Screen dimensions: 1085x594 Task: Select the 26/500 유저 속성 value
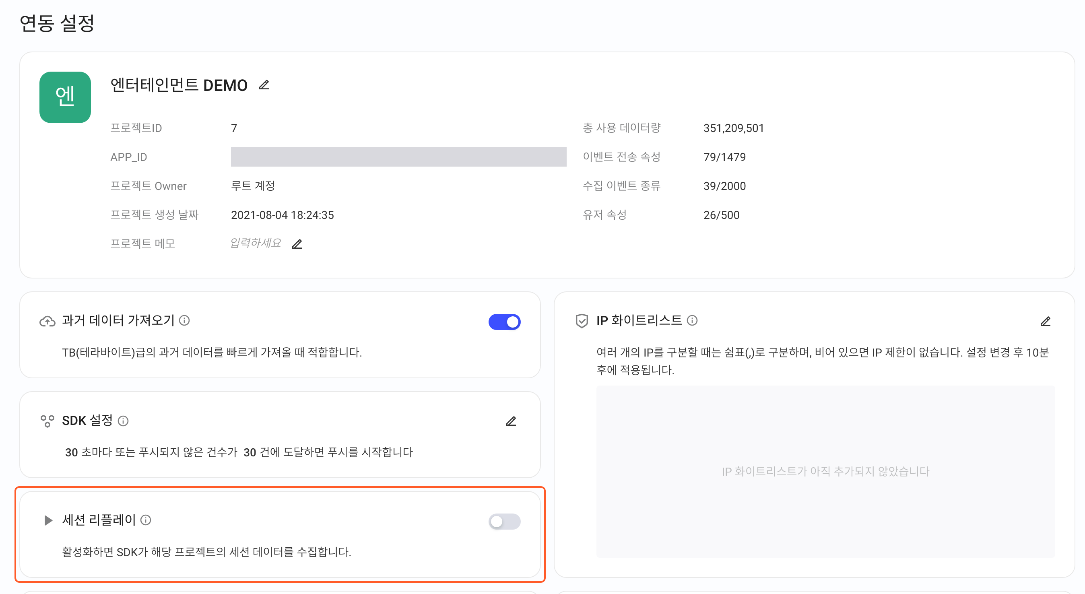click(x=721, y=215)
